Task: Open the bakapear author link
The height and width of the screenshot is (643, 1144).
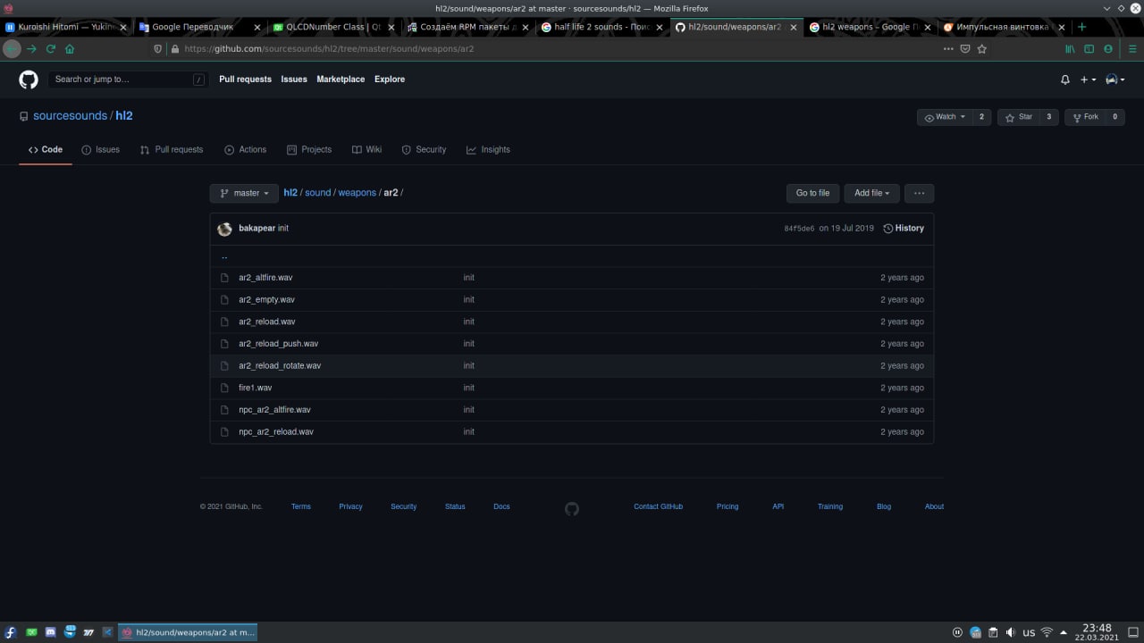Action: pyautogui.click(x=257, y=229)
